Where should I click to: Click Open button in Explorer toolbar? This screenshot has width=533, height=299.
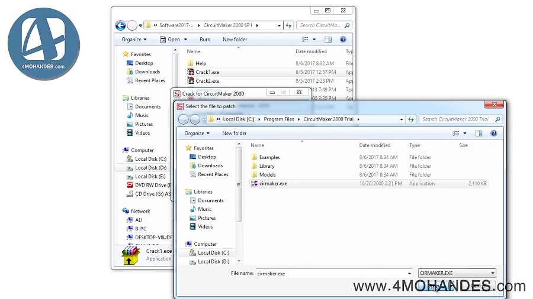click(x=170, y=40)
